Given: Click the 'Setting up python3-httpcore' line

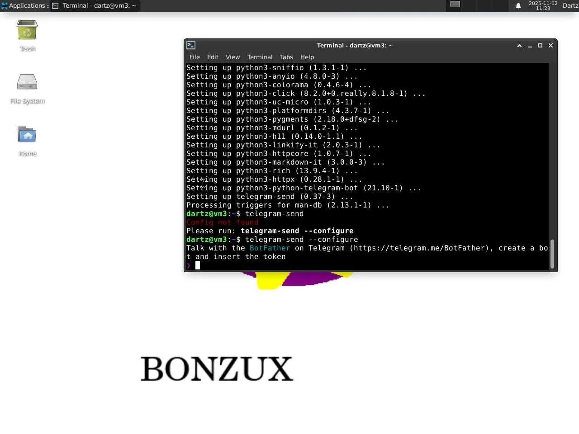Looking at the screenshot, I should click(279, 154).
